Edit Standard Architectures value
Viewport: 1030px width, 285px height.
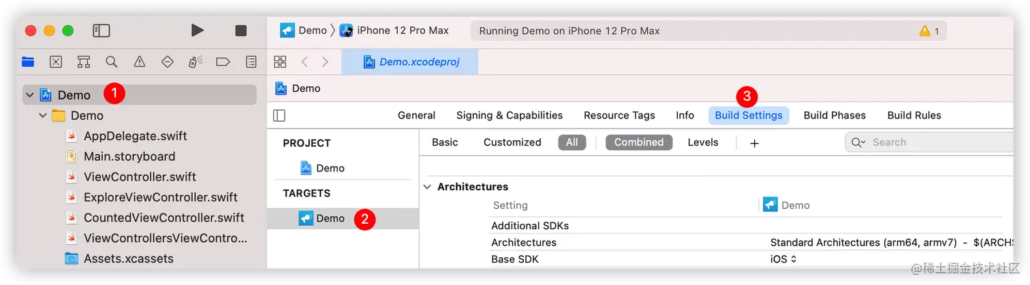click(x=892, y=242)
